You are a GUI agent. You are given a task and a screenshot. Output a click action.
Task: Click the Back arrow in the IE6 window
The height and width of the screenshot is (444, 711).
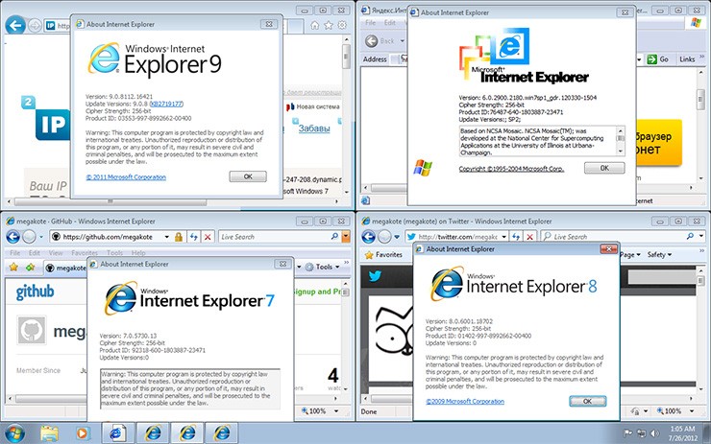click(372, 41)
